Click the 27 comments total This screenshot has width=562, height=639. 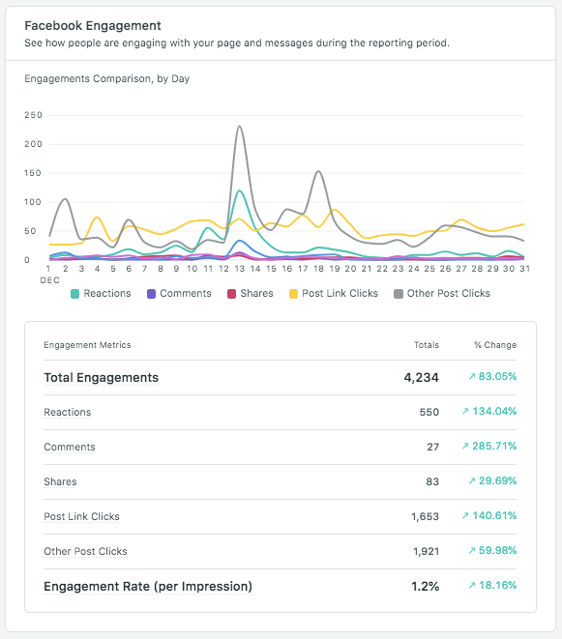[x=432, y=447]
